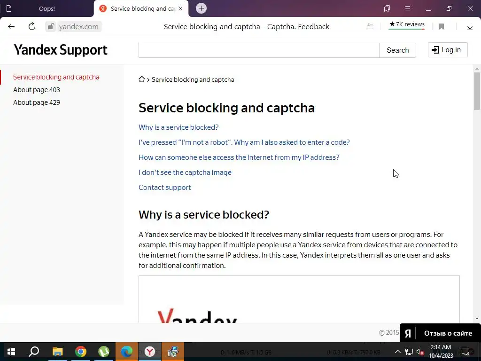The image size is (481, 361).
Task: Click the page title in the address bar
Action: (246, 27)
